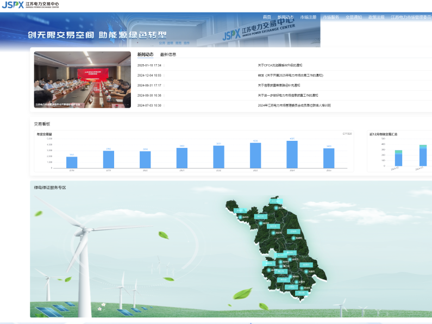
Task: Click the tallest bar in 年度交易量 chart
Action: coord(292,154)
